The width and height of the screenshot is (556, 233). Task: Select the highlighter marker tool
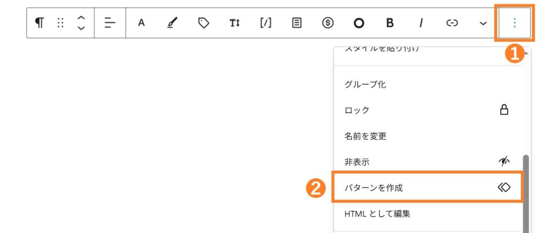click(172, 23)
